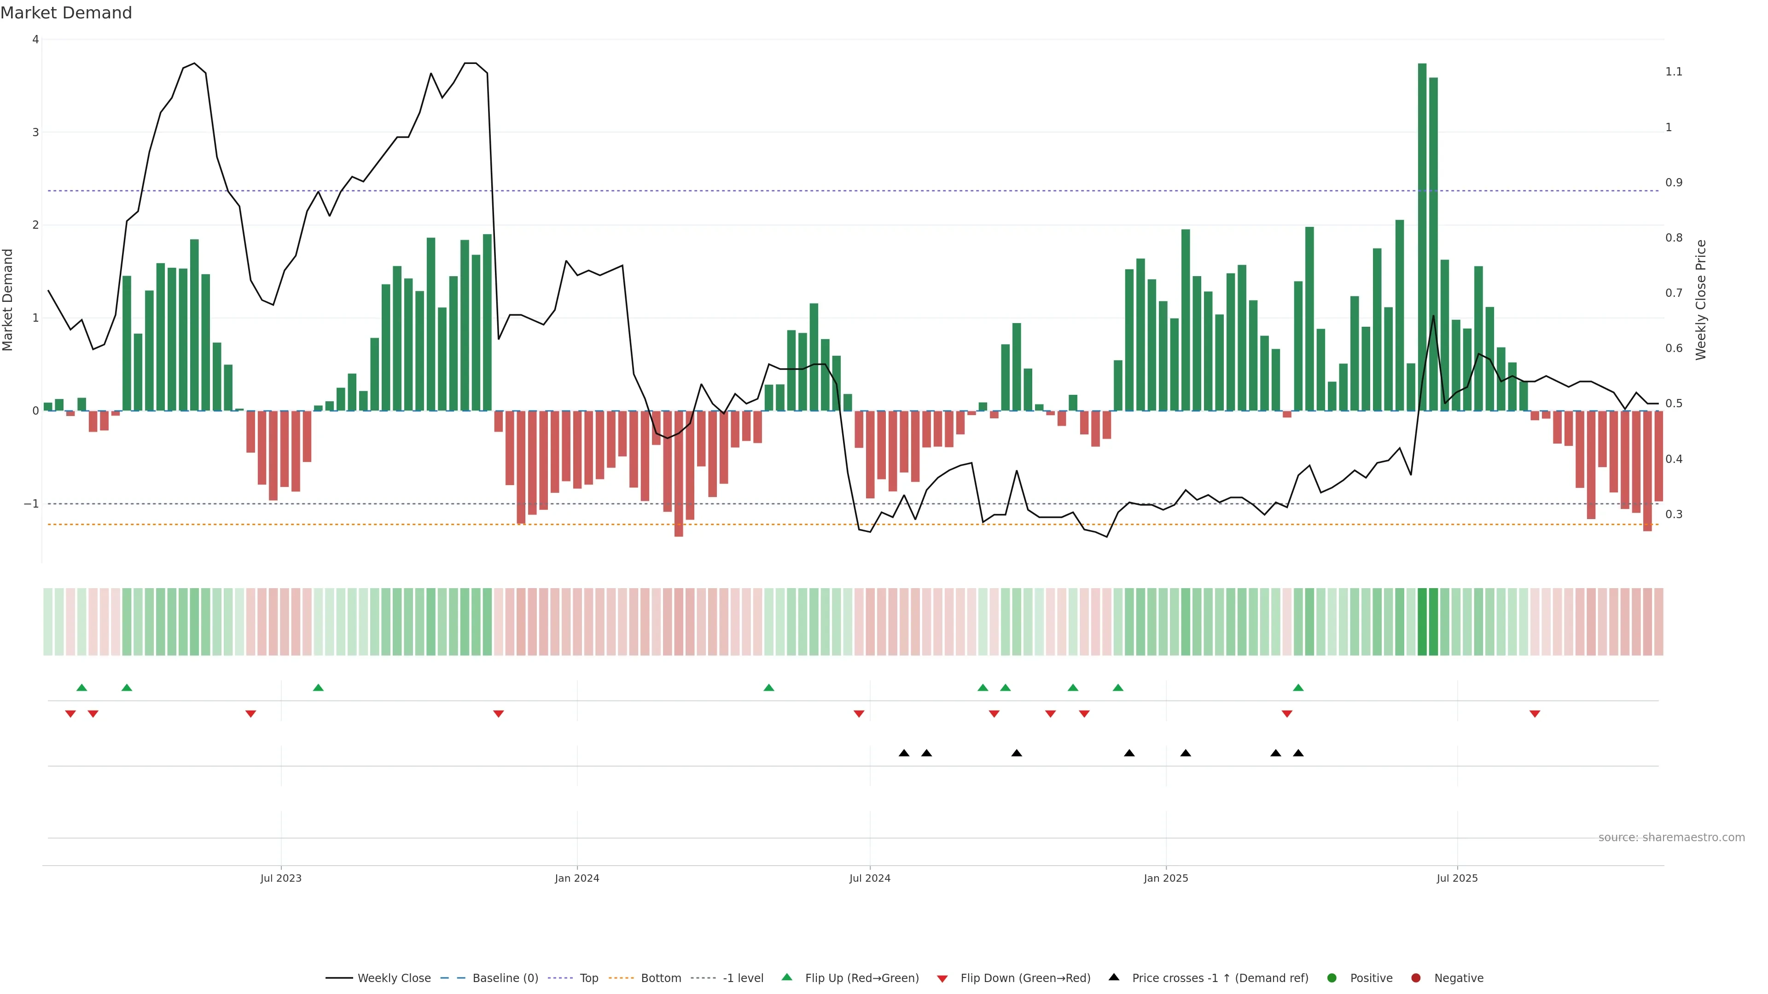Viewport: 1768px width, 994px height.
Task: Click black Price crosses triangle in legend
Action: 1114,977
